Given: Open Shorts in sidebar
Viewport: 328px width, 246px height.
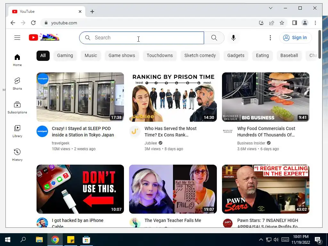Looking at the screenshot, I should click(17, 84).
